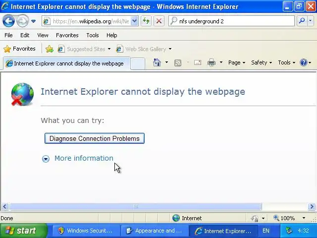Click the horizontal scrollbar right arrow
Image resolution: width=317 pixels, height=238 pixels.
pos(312,206)
